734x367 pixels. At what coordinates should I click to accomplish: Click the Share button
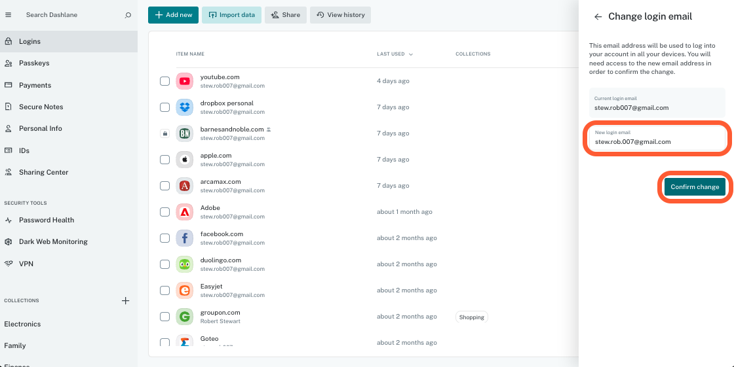[286, 15]
